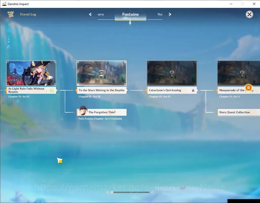Screen dimensions: 260x203
Task: Open the Masquerade of the Guilty thumbnail
Action: point(239,73)
